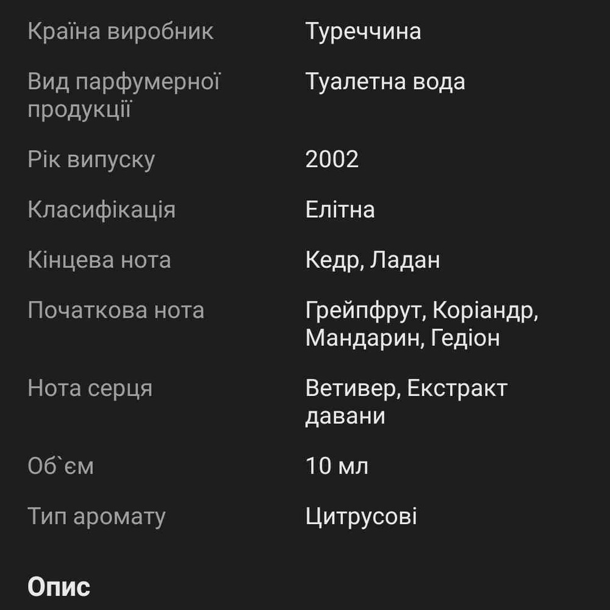Viewport: 610px width, 610px height.
Task: Select the 10 мл volume value
Action: tap(337, 465)
